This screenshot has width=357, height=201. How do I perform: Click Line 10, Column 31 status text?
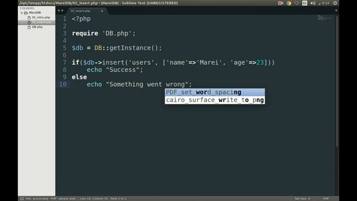(x=94, y=199)
